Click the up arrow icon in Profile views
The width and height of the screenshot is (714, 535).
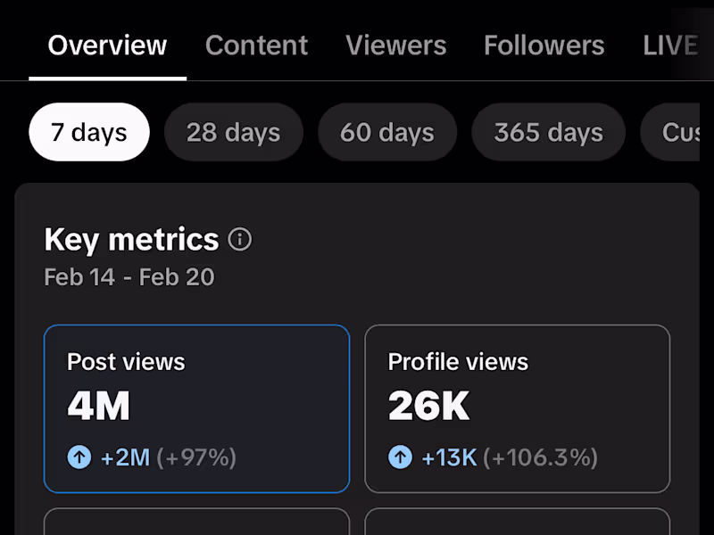click(x=400, y=457)
